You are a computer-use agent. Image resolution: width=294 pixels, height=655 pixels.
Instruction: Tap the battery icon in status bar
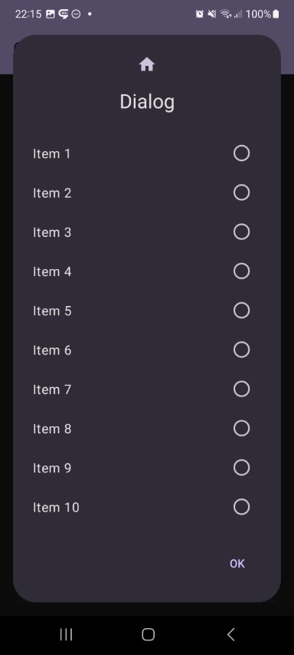tap(276, 15)
